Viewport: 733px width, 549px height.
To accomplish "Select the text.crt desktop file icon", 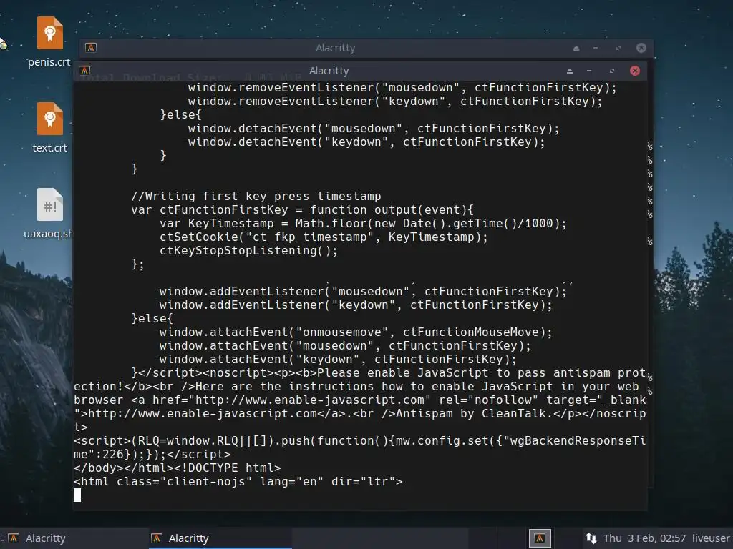I will (49, 119).
